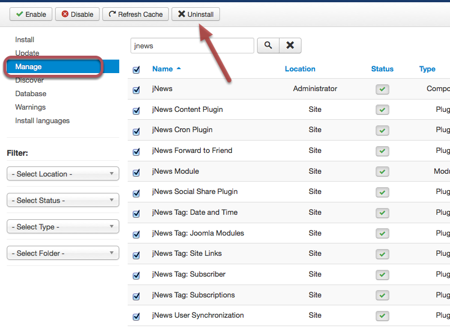Click the Name sort direction arrow
The height and width of the screenshot is (334, 450).
pyautogui.click(x=179, y=68)
